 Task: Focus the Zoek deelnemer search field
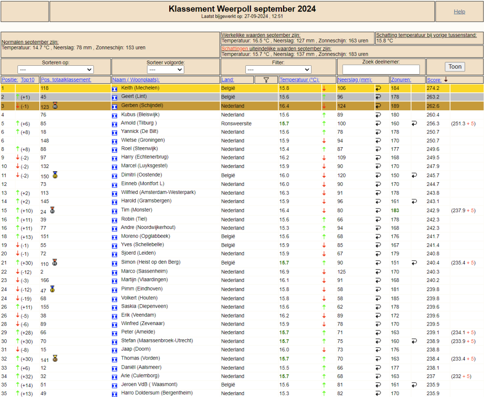click(381, 69)
